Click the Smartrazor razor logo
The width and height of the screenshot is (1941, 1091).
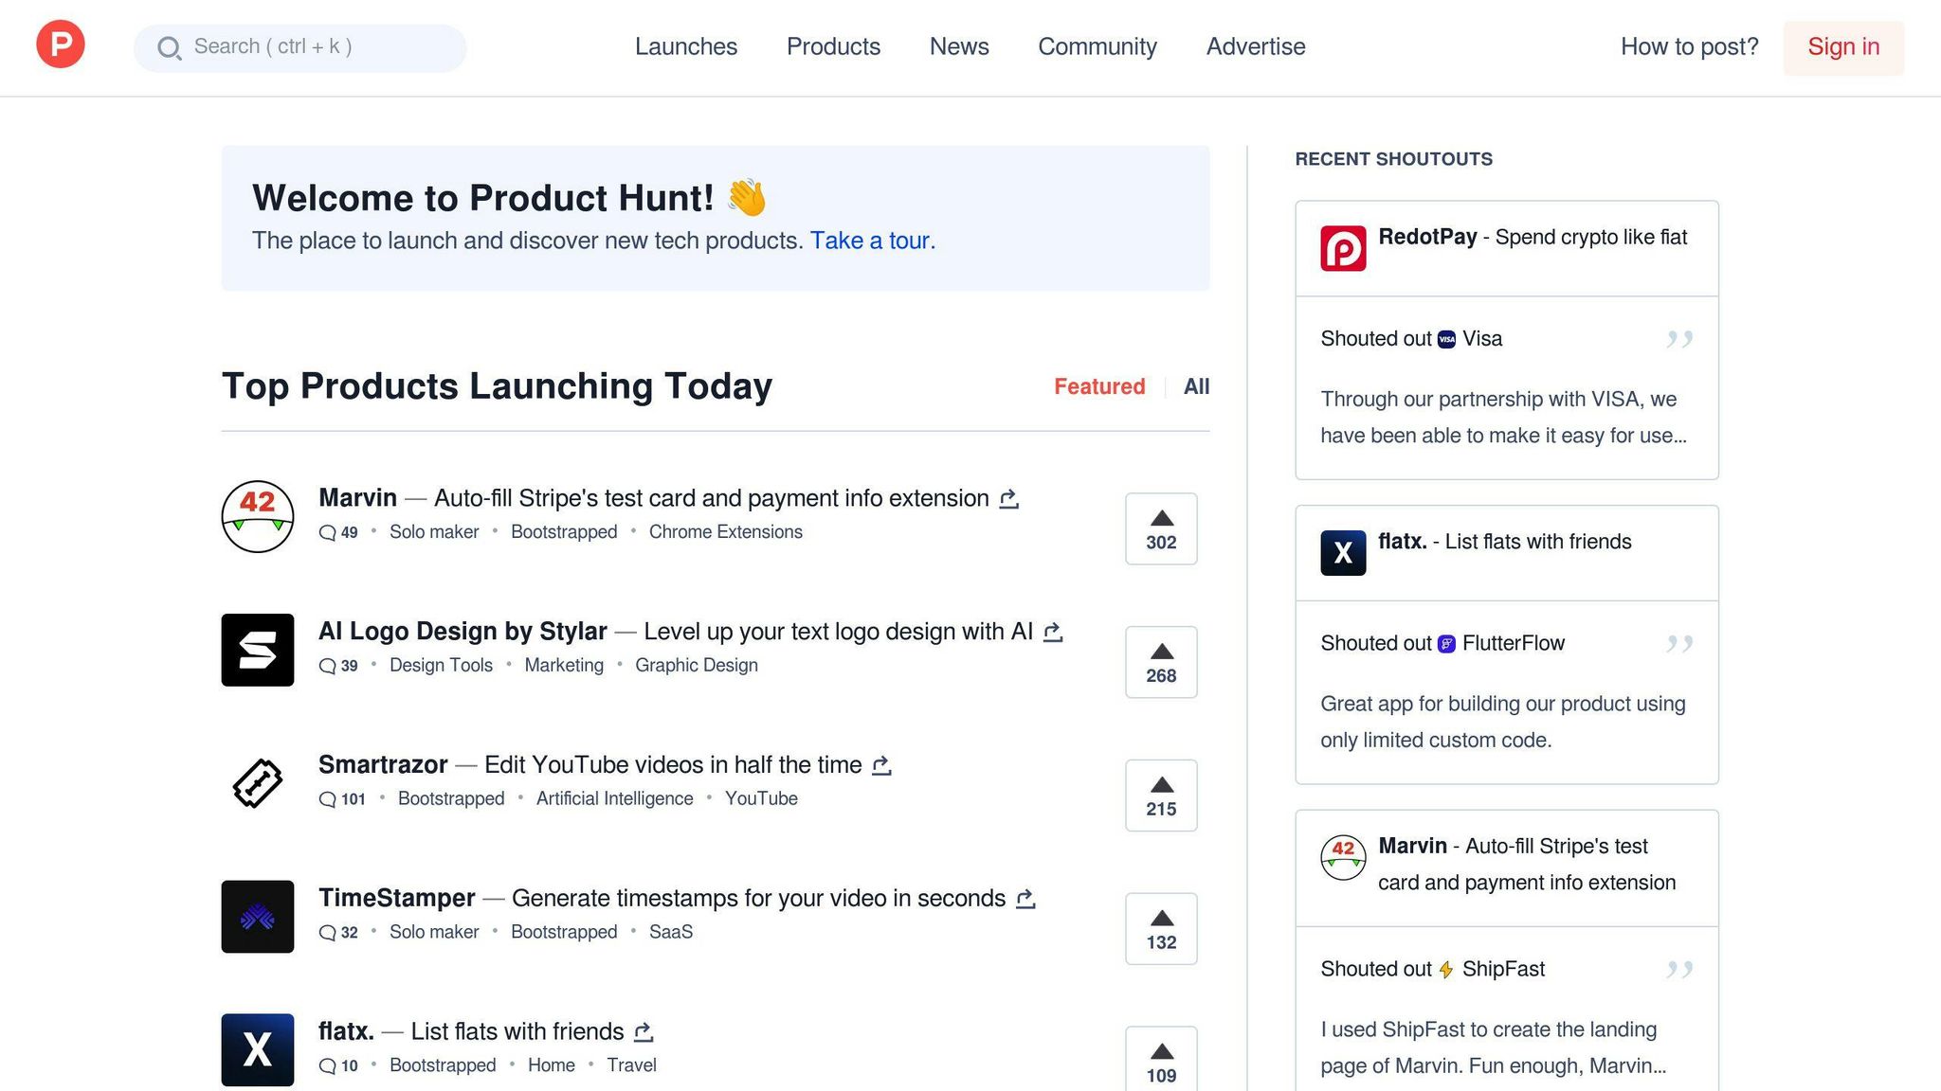(x=258, y=783)
